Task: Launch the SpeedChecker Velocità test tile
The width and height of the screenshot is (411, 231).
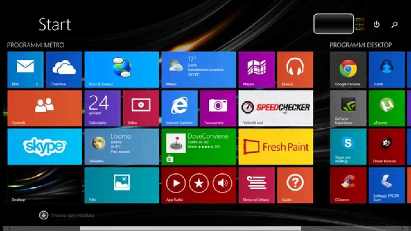Action: tap(276, 108)
